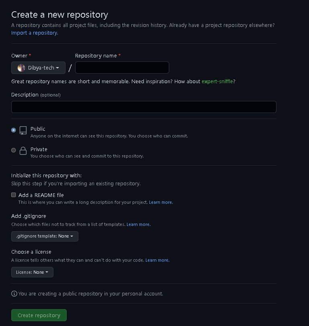This screenshot has height=326, width=309.
Task: Select the Private radio button
Action: click(13, 150)
